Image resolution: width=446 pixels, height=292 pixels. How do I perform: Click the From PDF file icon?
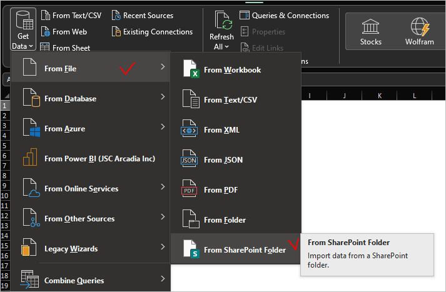190,189
